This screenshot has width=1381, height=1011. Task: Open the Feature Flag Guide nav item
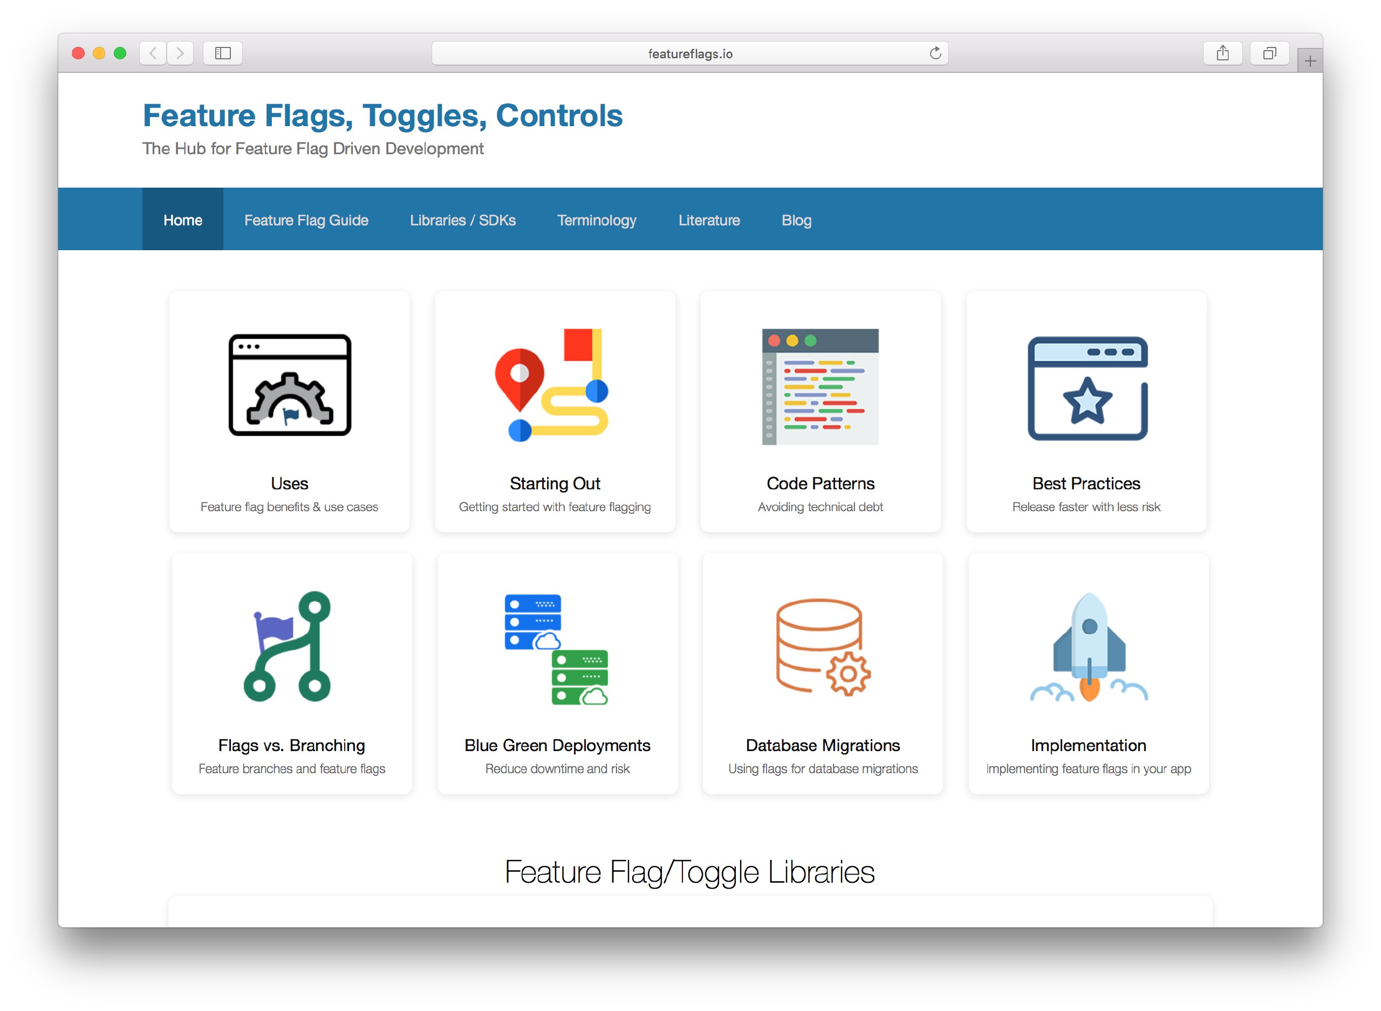tap(307, 219)
